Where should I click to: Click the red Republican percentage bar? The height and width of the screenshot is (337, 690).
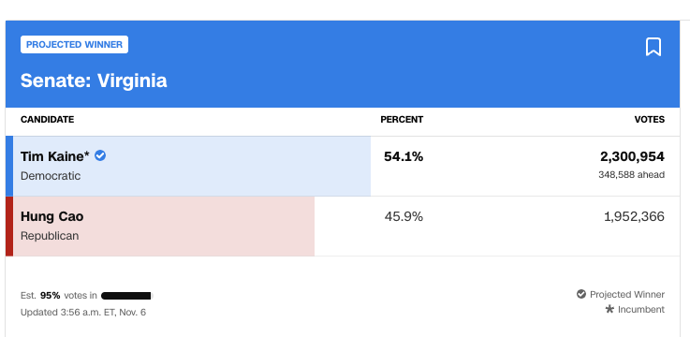(164, 227)
